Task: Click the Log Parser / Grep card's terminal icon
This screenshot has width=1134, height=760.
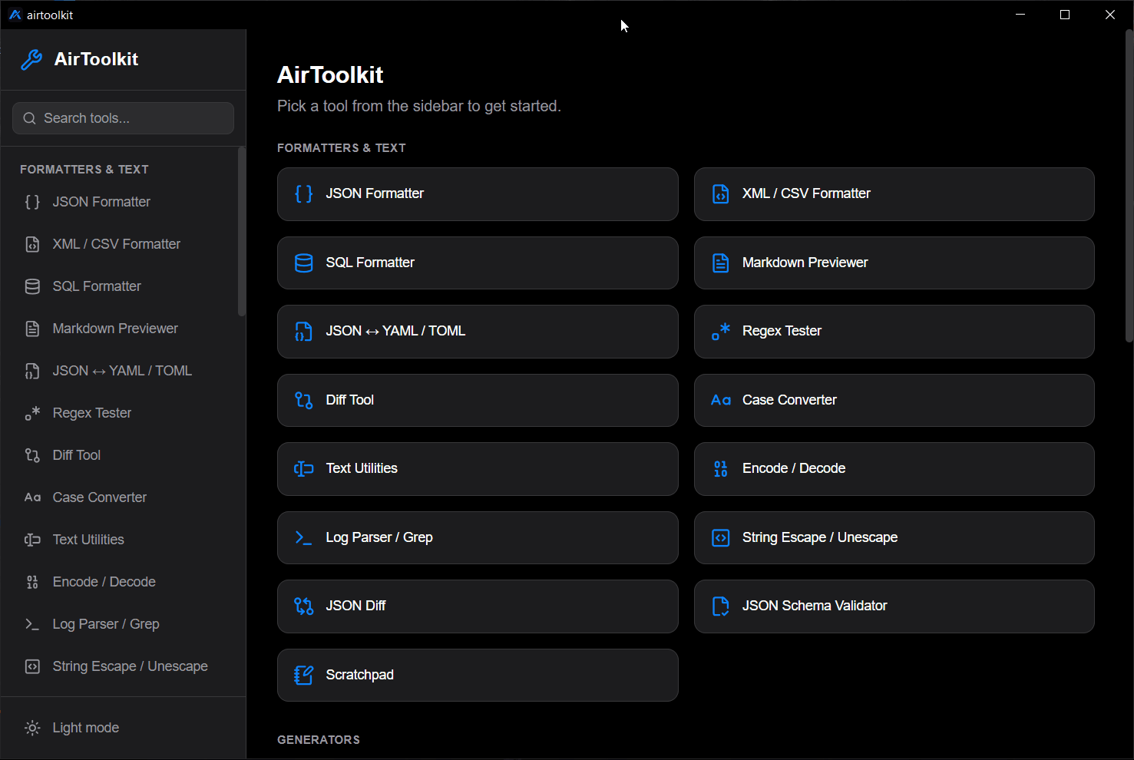Action: pos(304,537)
